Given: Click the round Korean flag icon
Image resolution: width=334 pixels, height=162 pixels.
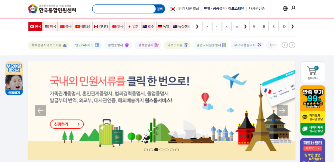Looking at the screenshot, I should click(173, 9).
